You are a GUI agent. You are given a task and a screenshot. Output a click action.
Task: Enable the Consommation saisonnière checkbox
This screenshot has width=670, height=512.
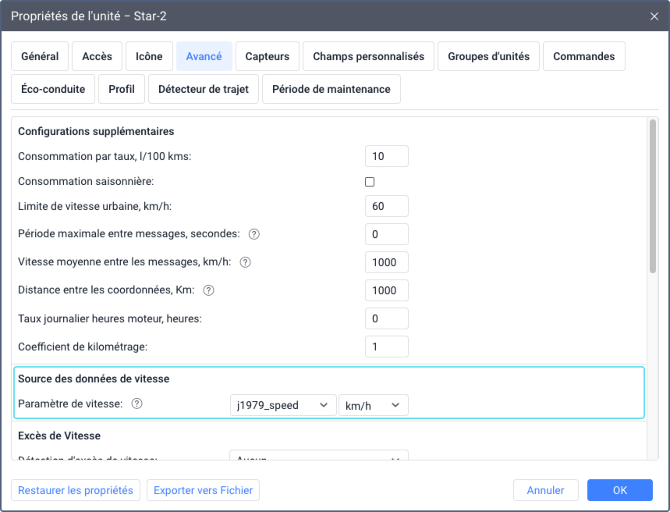tap(370, 182)
